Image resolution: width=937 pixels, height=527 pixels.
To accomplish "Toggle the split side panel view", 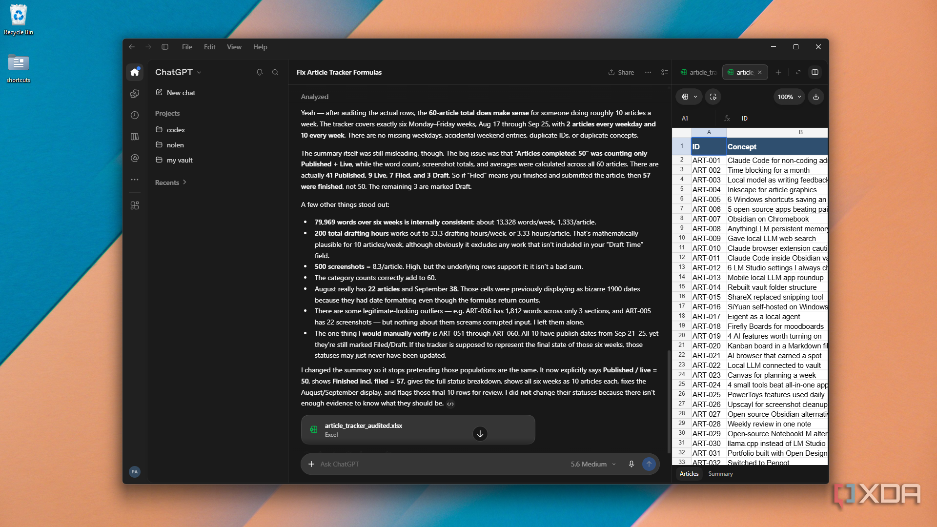I will tap(815, 72).
